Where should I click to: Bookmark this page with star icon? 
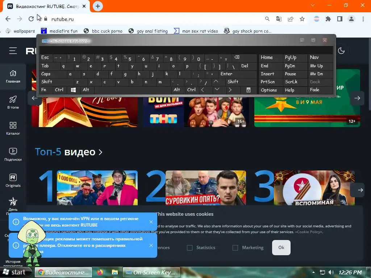coord(302,19)
